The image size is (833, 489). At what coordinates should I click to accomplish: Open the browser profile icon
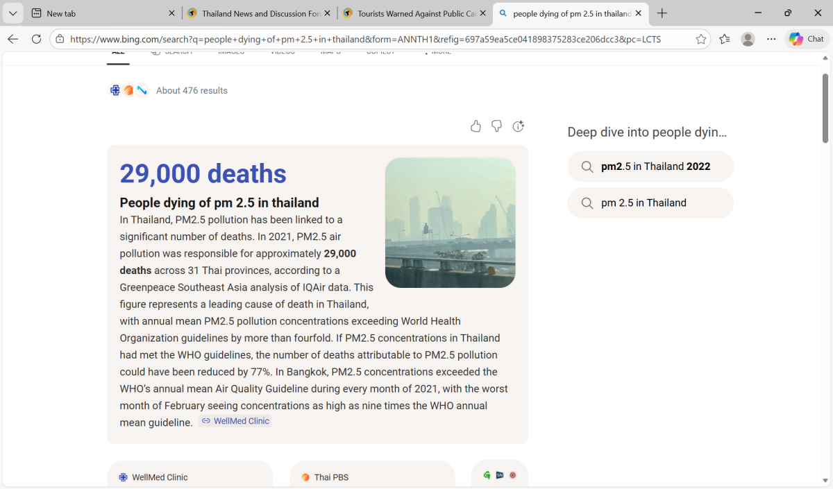pos(748,40)
